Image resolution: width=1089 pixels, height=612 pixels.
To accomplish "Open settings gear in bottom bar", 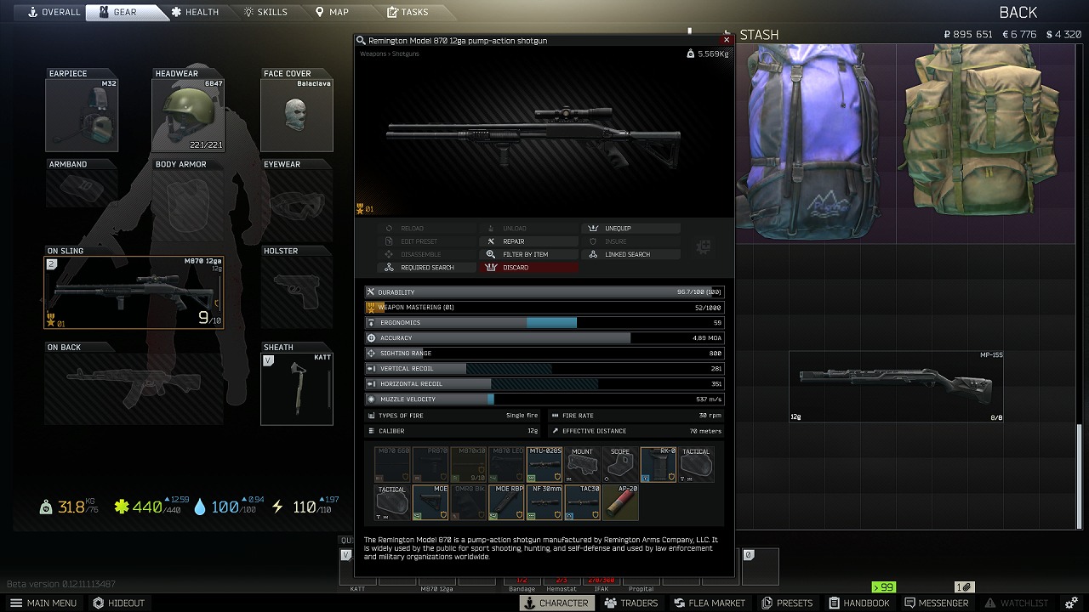I will [x=1071, y=603].
